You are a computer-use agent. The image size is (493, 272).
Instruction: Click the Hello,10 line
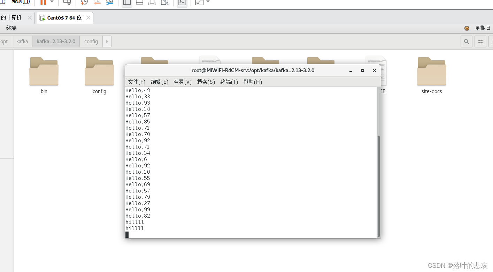point(138,172)
